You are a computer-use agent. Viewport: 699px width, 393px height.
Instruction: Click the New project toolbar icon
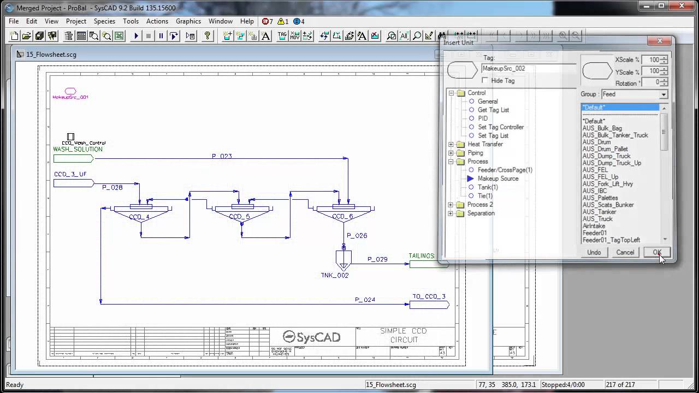(x=14, y=36)
